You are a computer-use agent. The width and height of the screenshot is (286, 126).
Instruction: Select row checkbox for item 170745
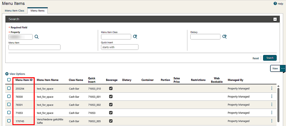tap(9, 121)
